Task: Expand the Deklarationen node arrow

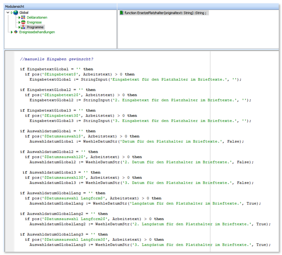Action: [x=20, y=17]
